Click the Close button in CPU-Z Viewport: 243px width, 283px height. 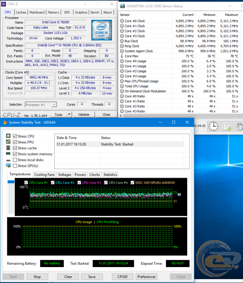tap(106, 114)
